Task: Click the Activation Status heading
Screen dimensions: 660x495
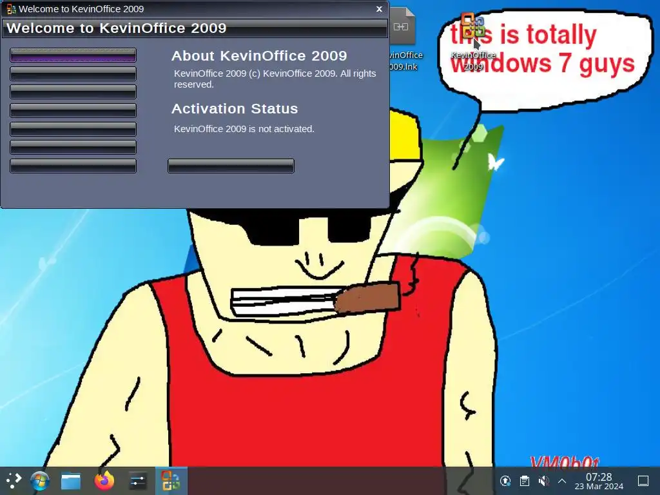Action: point(235,108)
